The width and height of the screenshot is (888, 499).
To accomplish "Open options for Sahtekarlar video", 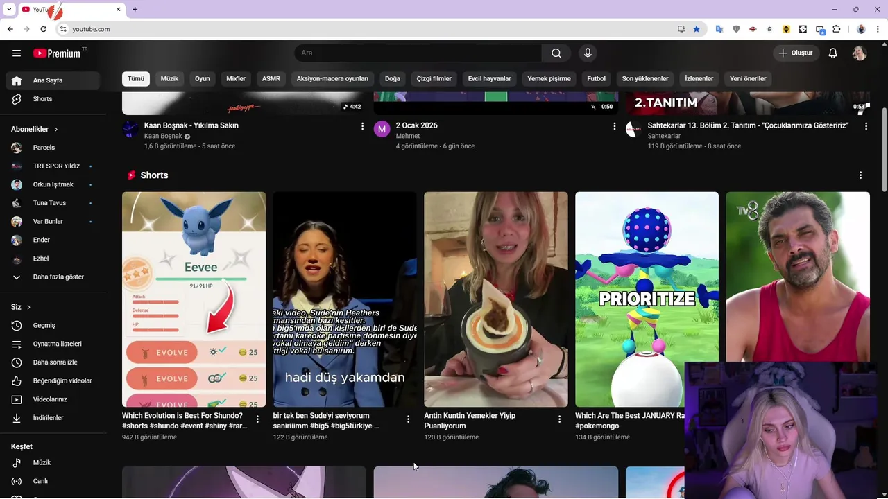I will pyautogui.click(x=866, y=126).
